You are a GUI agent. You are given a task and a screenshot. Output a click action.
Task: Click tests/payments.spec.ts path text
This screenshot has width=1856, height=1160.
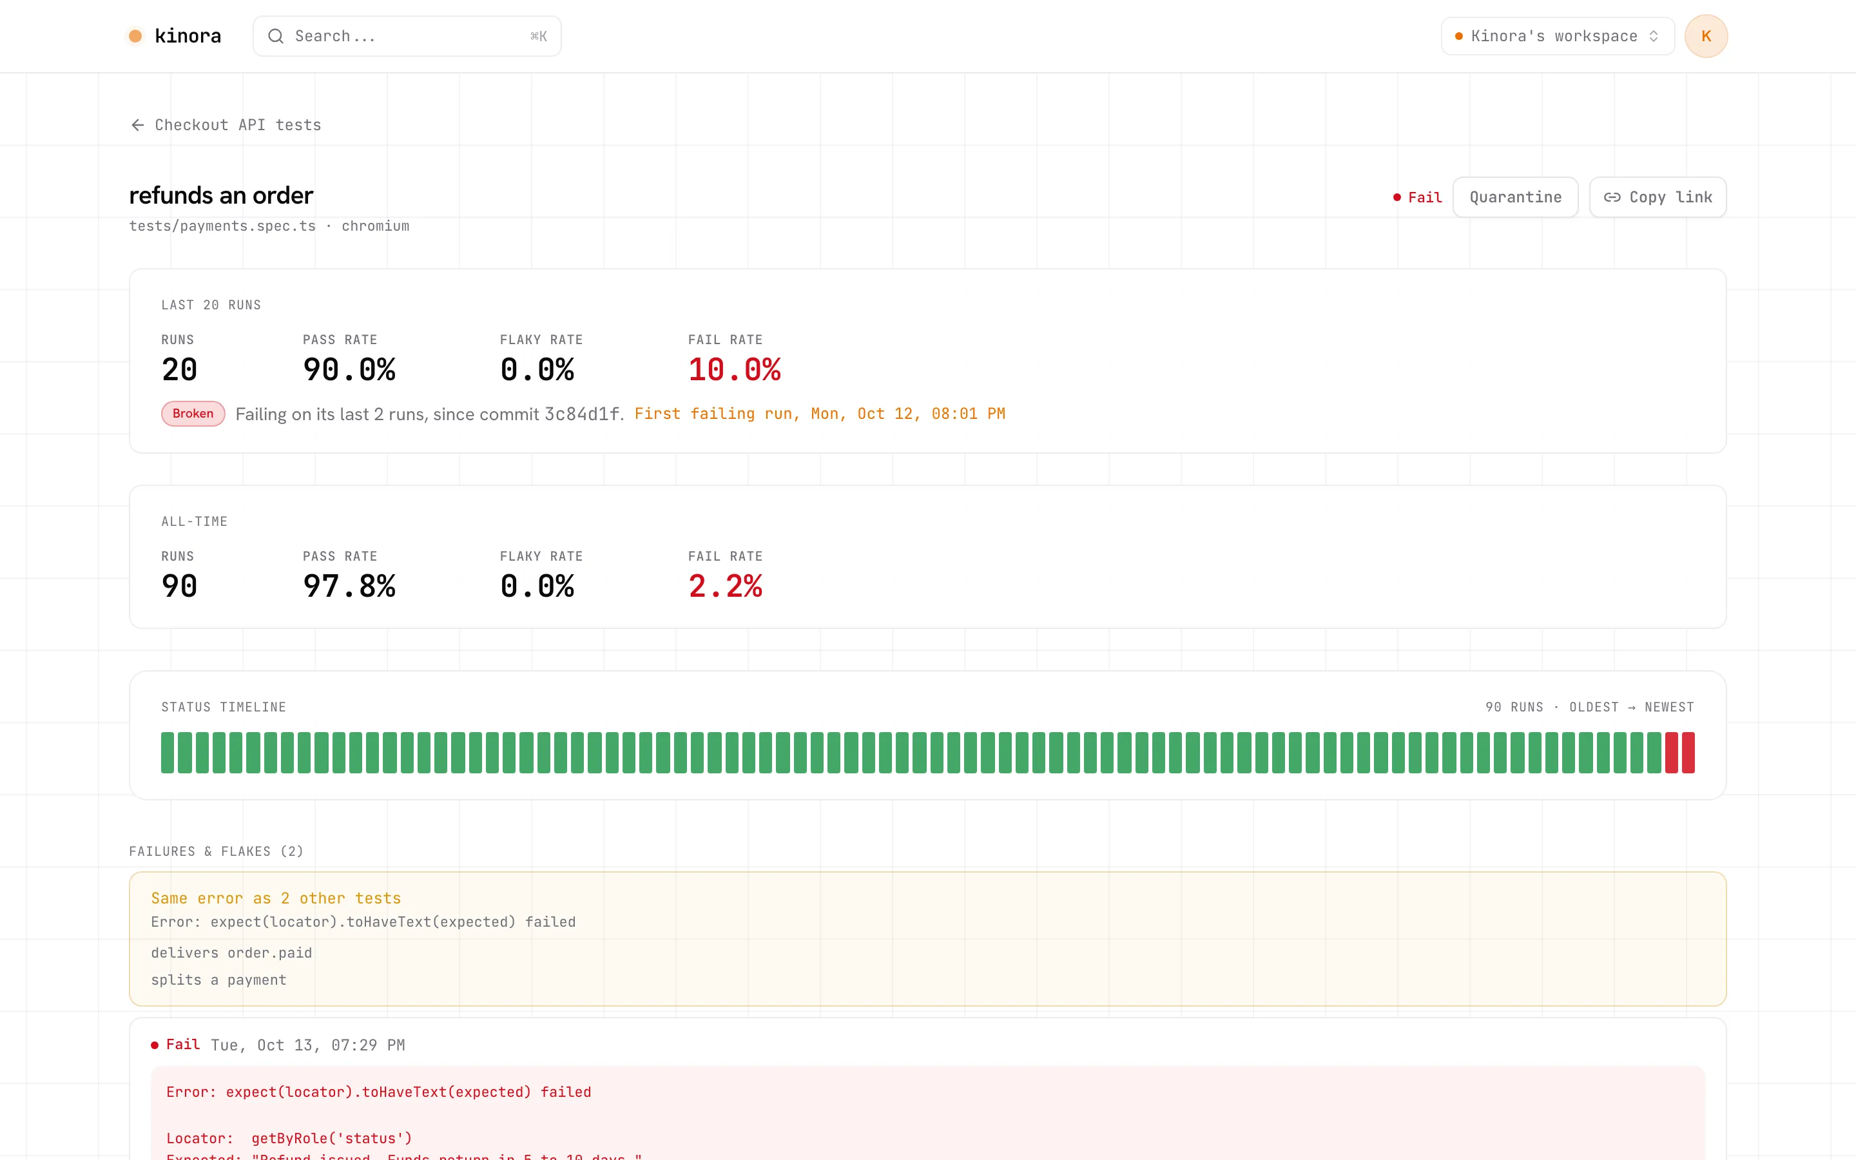[x=222, y=226]
